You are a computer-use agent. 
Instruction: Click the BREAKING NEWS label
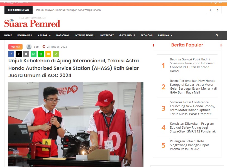[18, 10]
